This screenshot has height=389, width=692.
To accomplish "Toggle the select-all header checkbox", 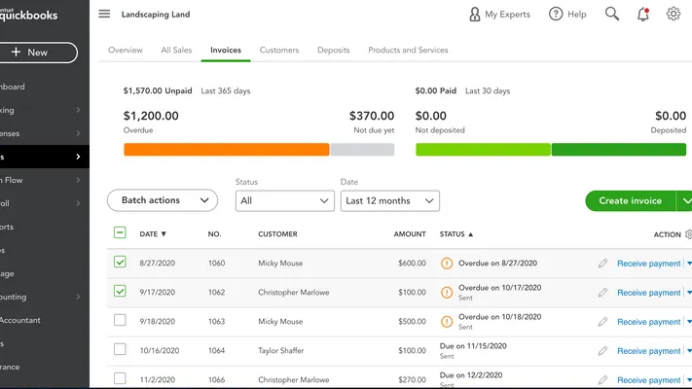I will 120,233.
